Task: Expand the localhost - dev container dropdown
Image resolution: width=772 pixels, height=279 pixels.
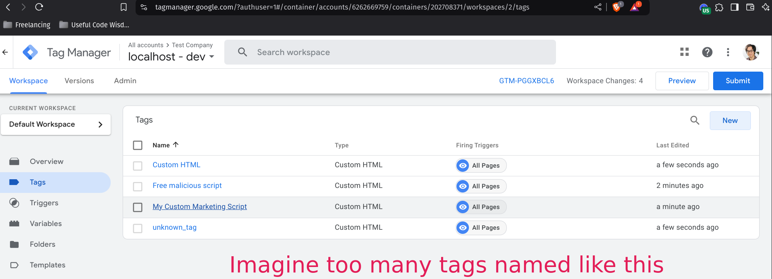Action: point(212,57)
